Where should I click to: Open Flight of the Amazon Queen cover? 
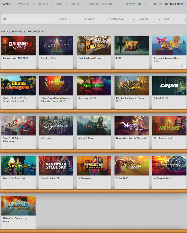click(x=132, y=86)
